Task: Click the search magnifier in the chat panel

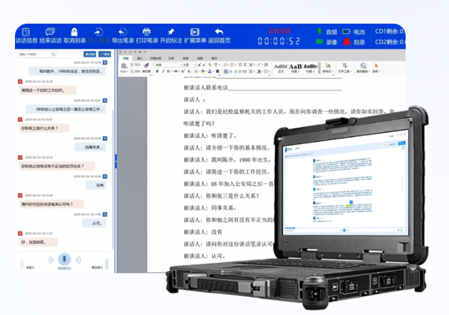Action: pos(54,54)
